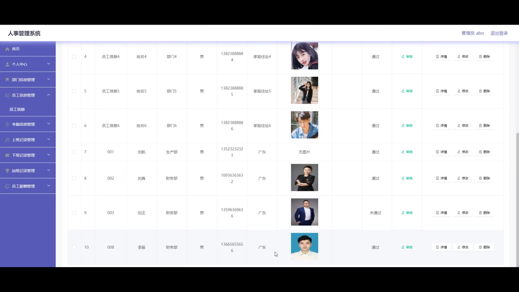Screen dimensions: 519x292
Task: Click the flag icon beside 部门信息管理
Action: tap(7, 80)
